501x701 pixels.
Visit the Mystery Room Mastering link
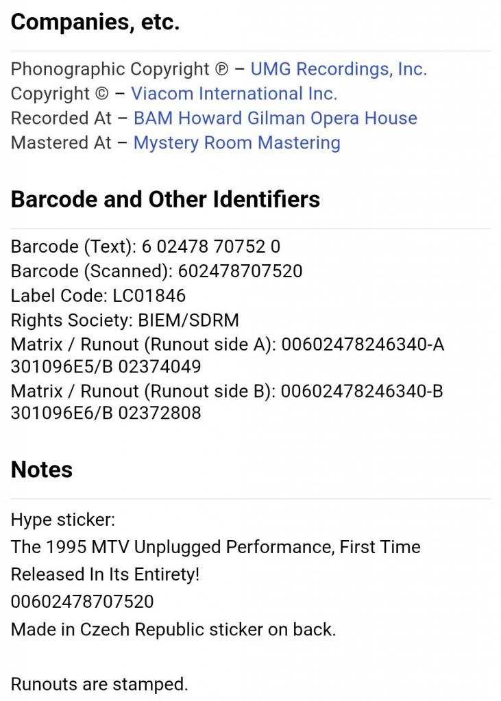point(236,143)
